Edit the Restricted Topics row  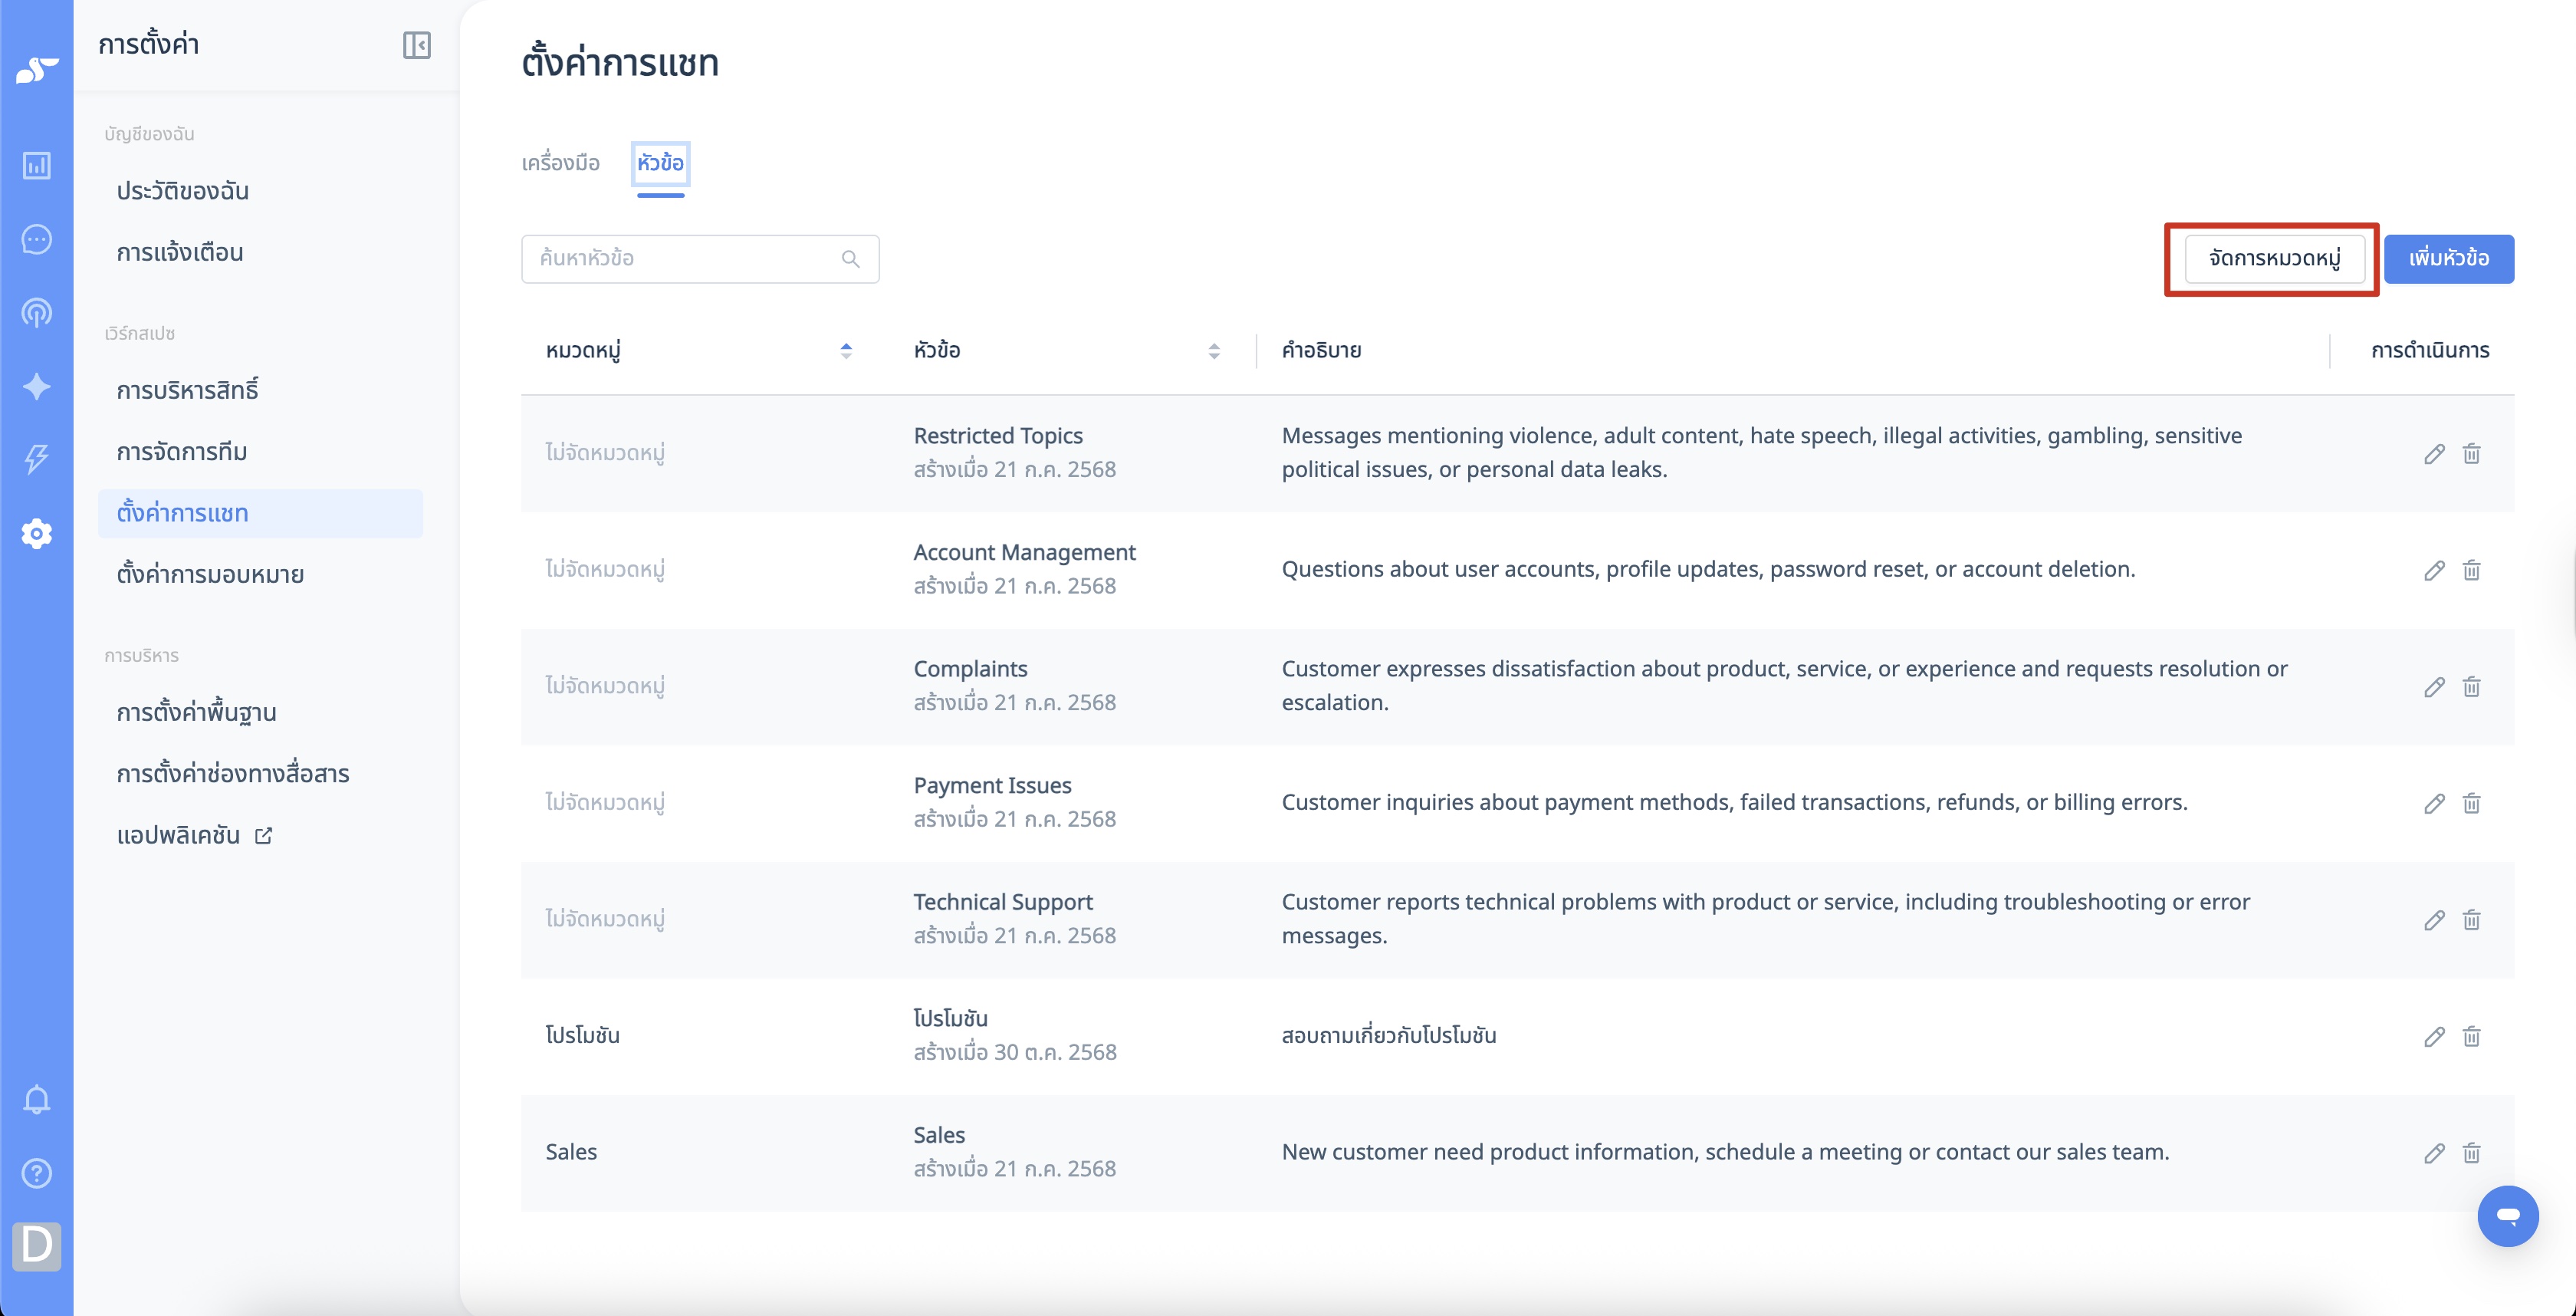[2434, 454]
